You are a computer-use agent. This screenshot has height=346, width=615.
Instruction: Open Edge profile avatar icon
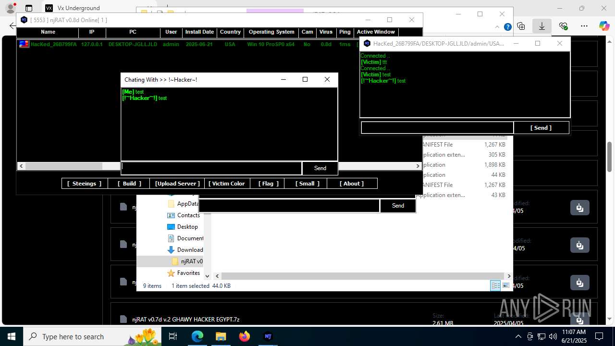10,8
